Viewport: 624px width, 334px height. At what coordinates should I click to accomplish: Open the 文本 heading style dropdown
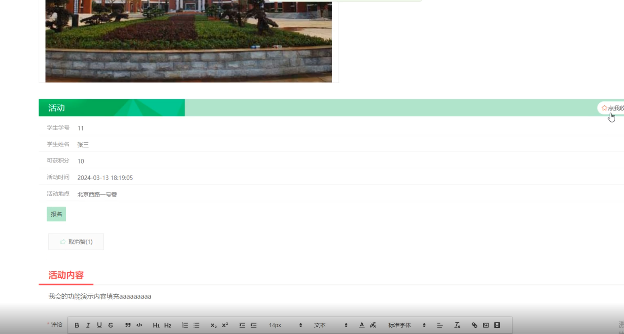330,325
